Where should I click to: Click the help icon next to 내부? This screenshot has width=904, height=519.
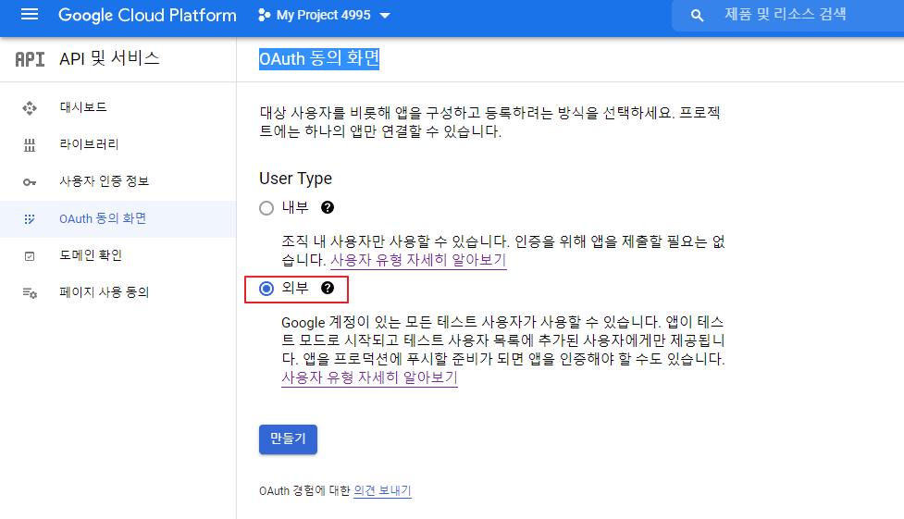[328, 207]
